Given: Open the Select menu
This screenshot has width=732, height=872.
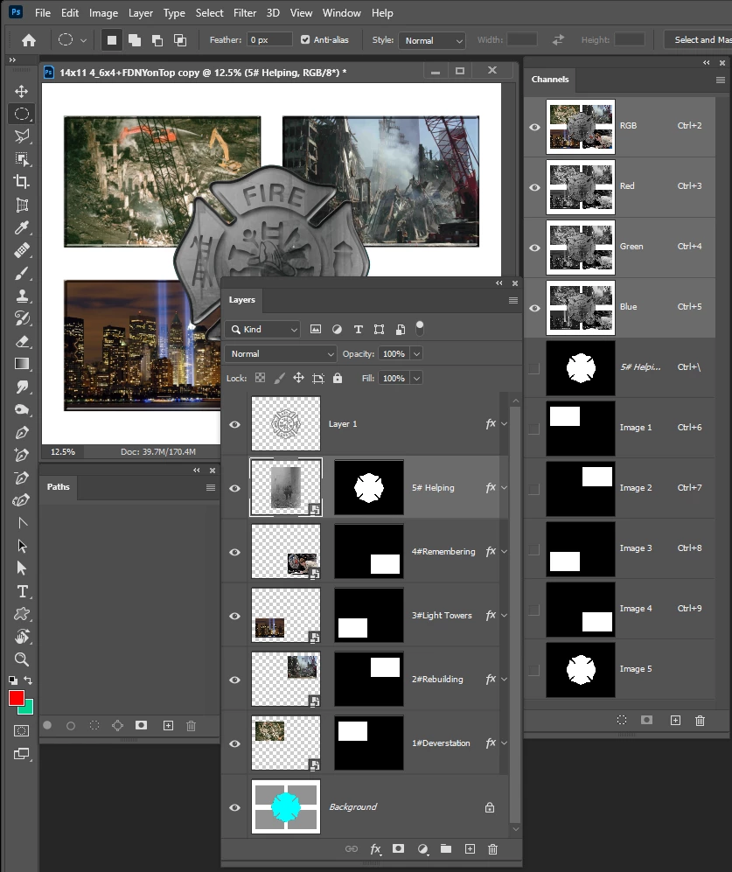Looking at the screenshot, I should [209, 13].
